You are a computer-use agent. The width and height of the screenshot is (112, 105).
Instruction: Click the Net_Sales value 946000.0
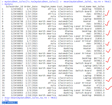[99, 95]
